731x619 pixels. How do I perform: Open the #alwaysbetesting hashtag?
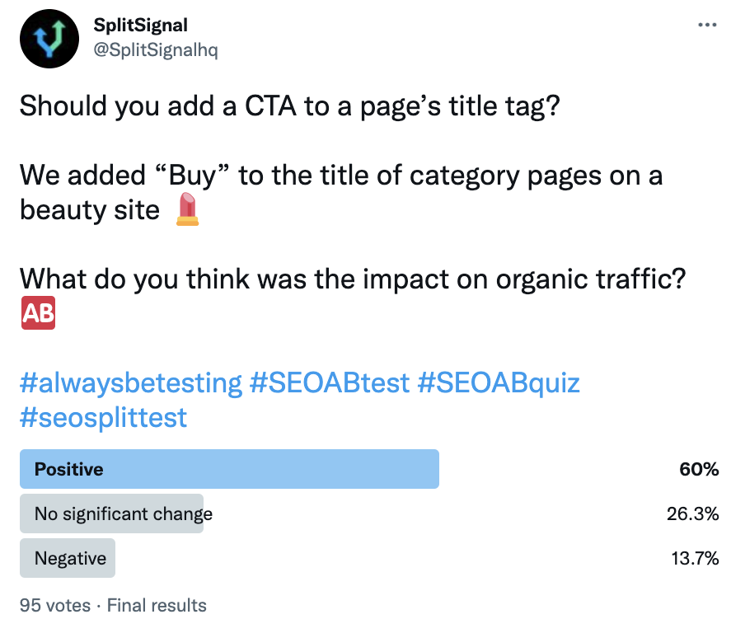pos(131,383)
